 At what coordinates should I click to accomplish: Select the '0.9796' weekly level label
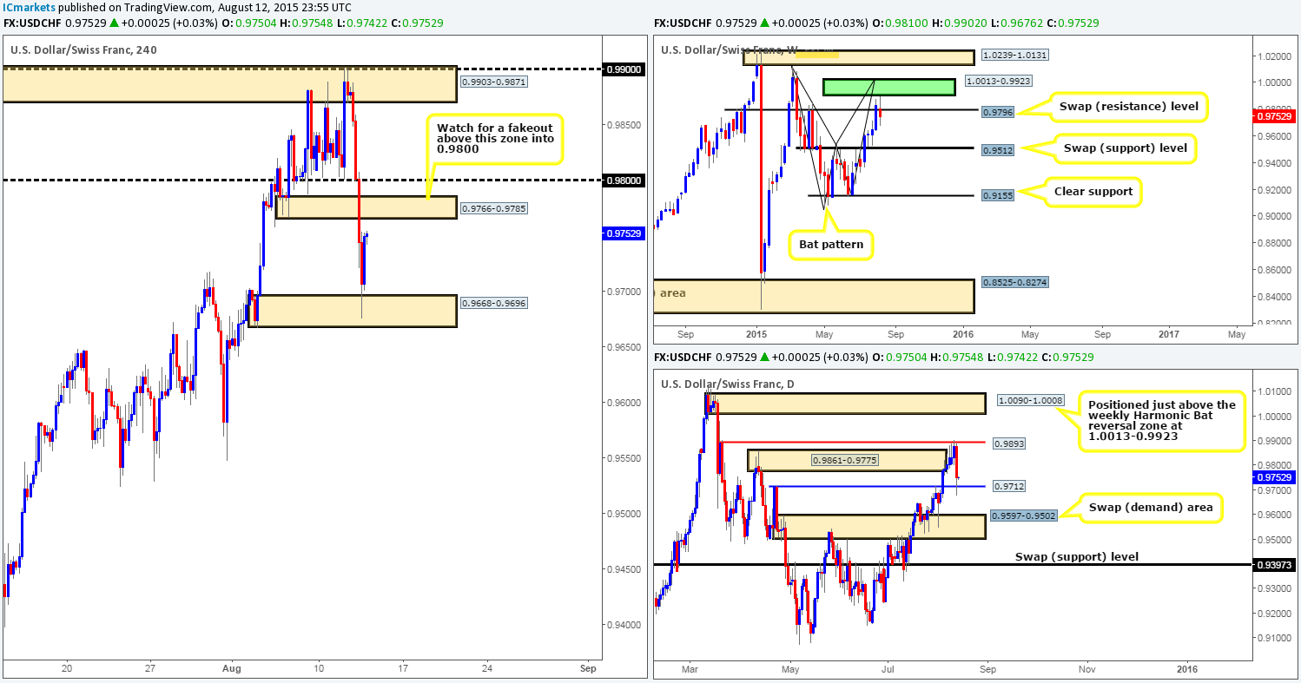tap(996, 112)
